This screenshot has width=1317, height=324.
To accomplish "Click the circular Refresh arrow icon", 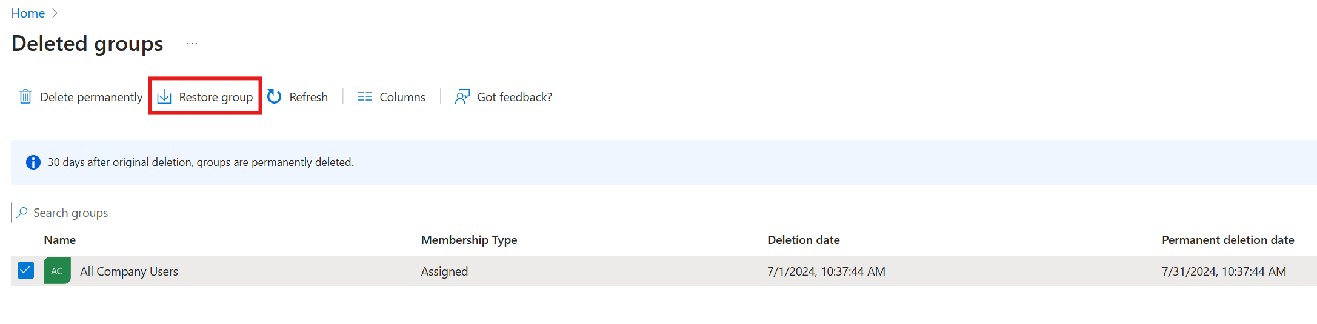I will [x=275, y=97].
